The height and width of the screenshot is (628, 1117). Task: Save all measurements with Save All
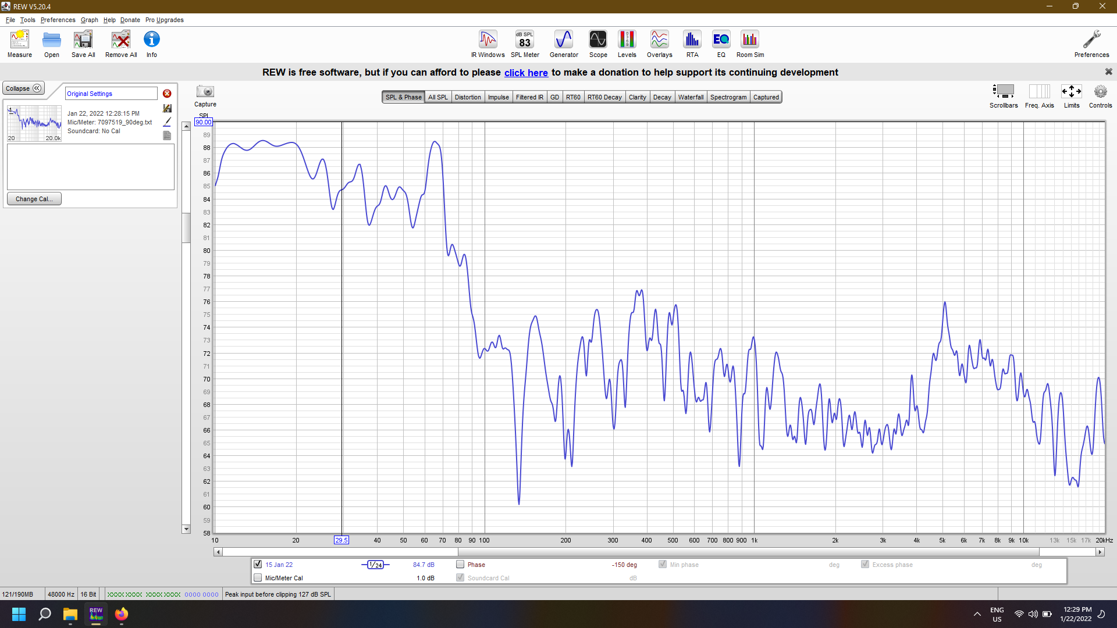click(x=83, y=44)
